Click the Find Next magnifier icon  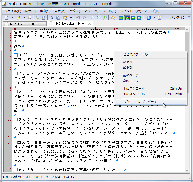pos(105,18)
